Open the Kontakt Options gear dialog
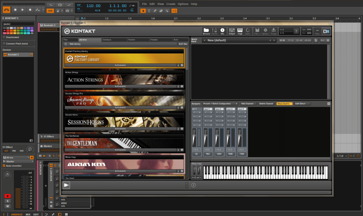 (x=265, y=31)
